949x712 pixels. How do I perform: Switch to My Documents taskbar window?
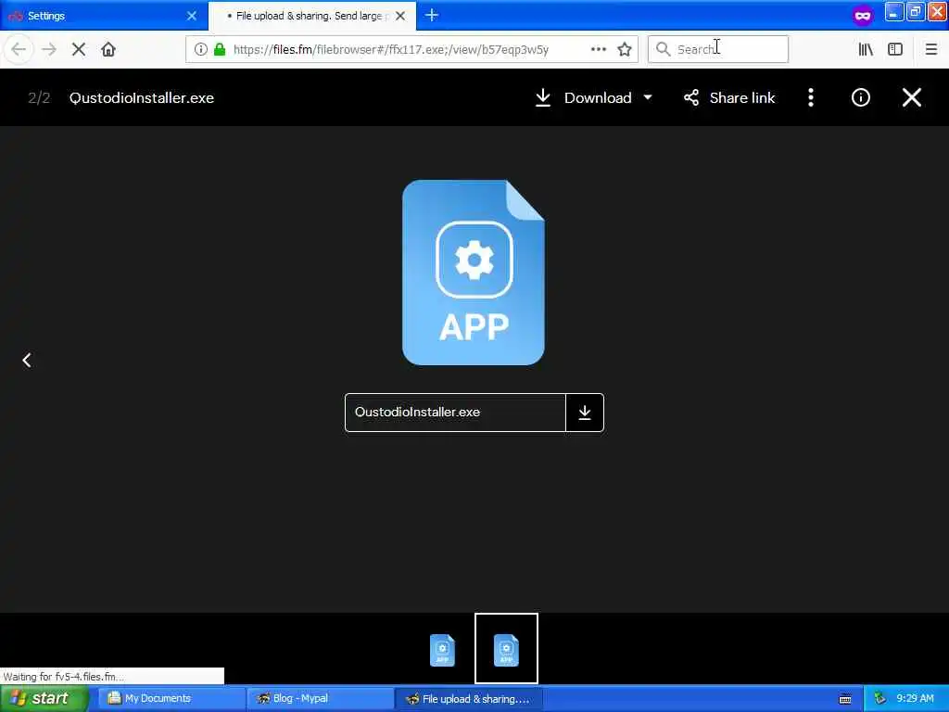tap(171, 699)
